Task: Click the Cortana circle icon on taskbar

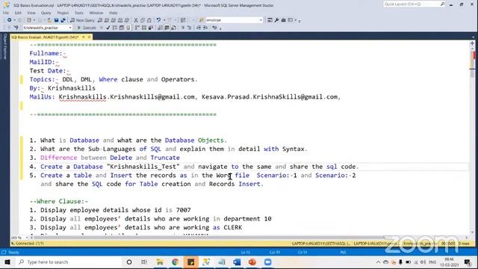Action: tap(129, 262)
